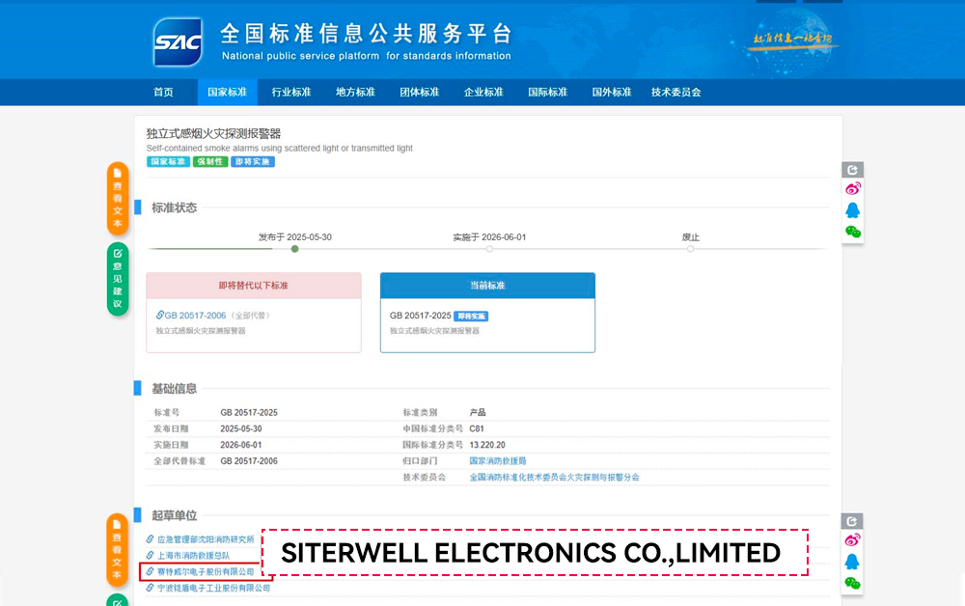Screen dimensions: 965x606
Task: Share via WeChat icon beside 起草单位 section
Action: pos(852,583)
